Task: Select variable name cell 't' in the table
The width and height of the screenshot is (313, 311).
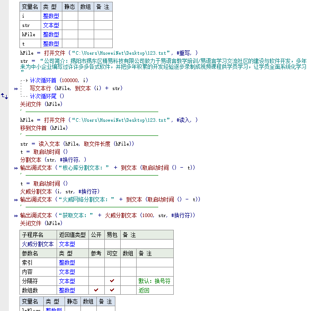Action: [31, 44]
